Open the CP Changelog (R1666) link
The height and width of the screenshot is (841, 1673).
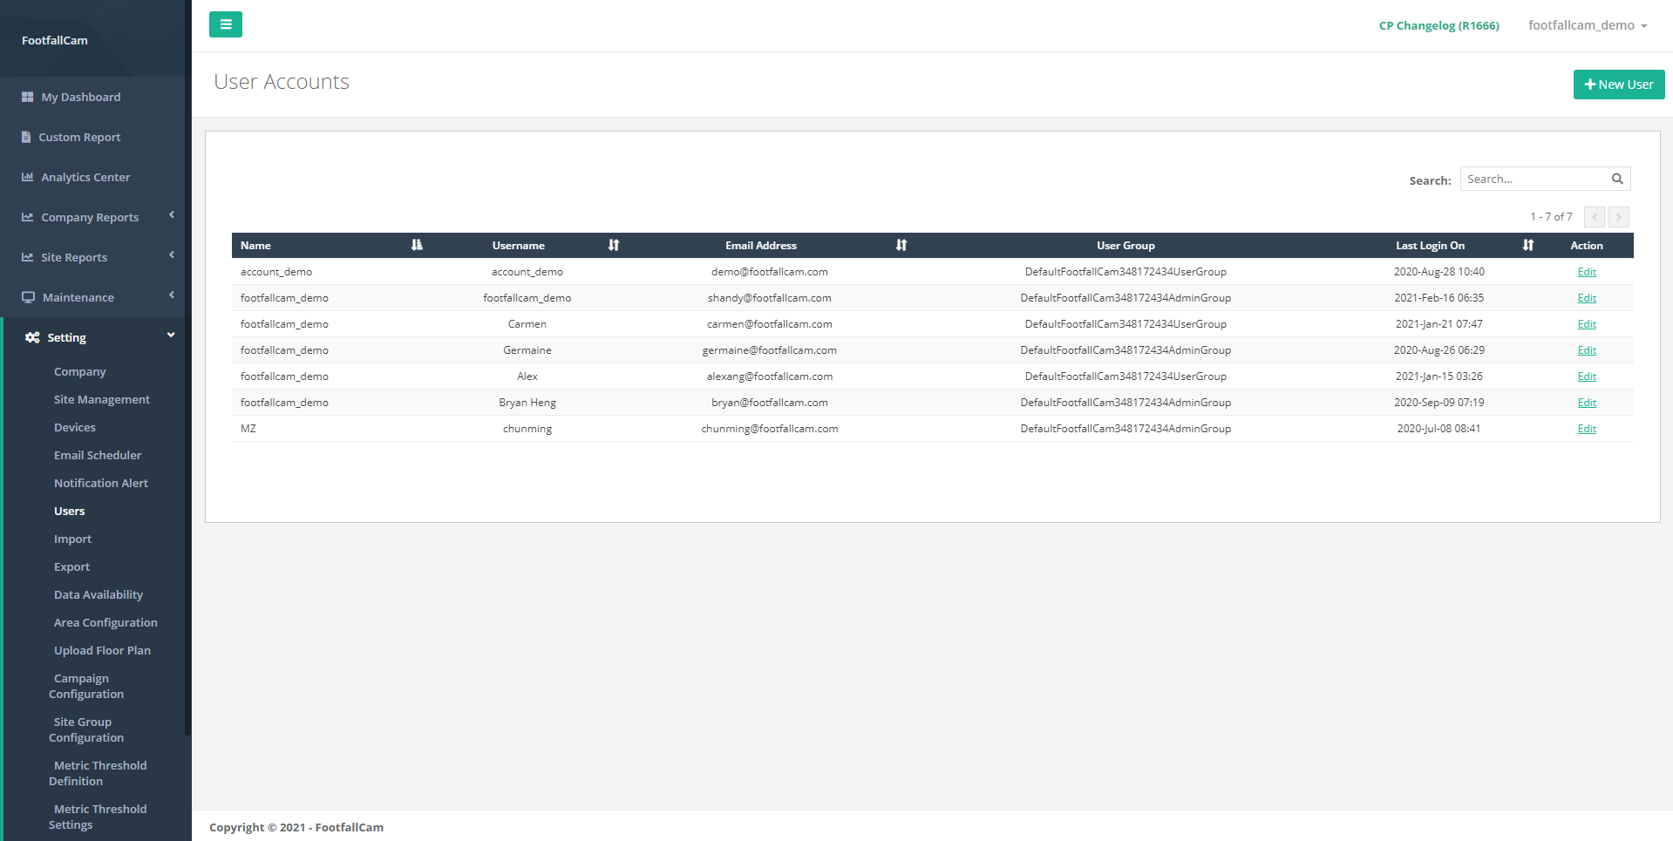tap(1438, 25)
